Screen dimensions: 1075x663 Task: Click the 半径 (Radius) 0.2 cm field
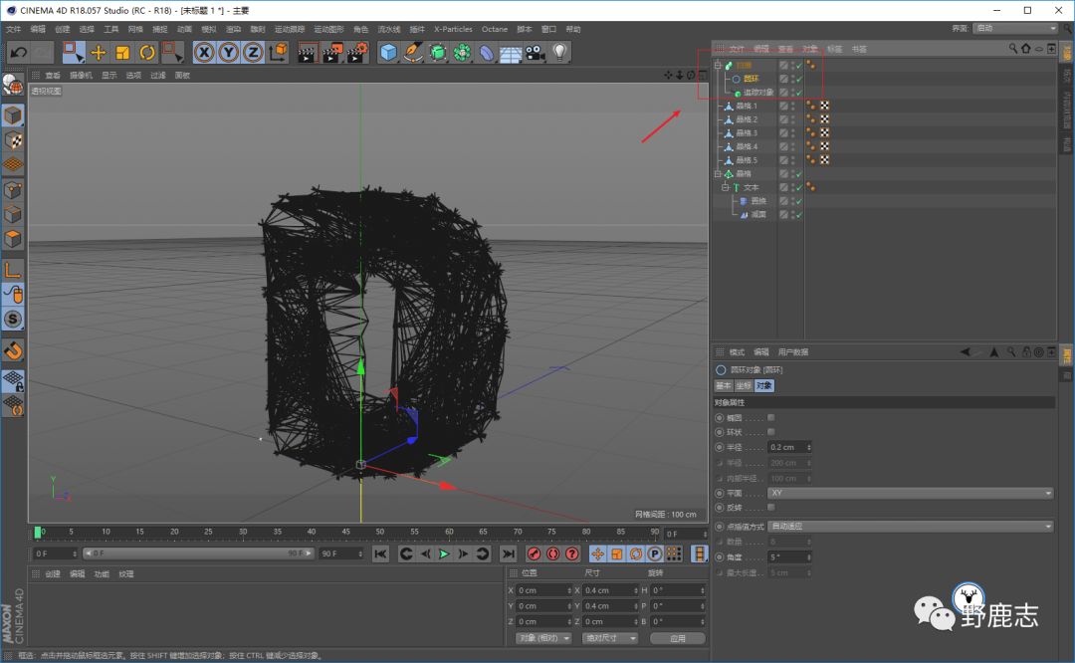pos(788,448)
